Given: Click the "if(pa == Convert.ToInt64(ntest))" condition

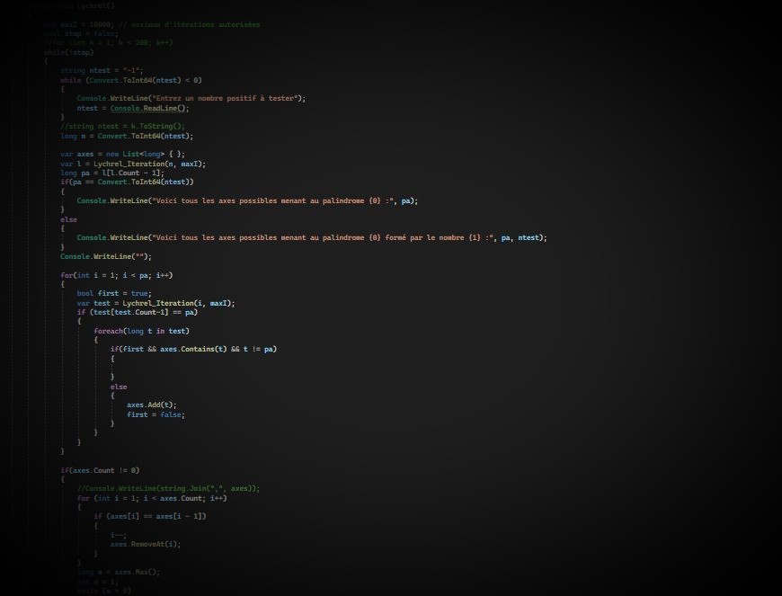Looking at the screenshot, I should pyautogui.click(x=127, y=182).
